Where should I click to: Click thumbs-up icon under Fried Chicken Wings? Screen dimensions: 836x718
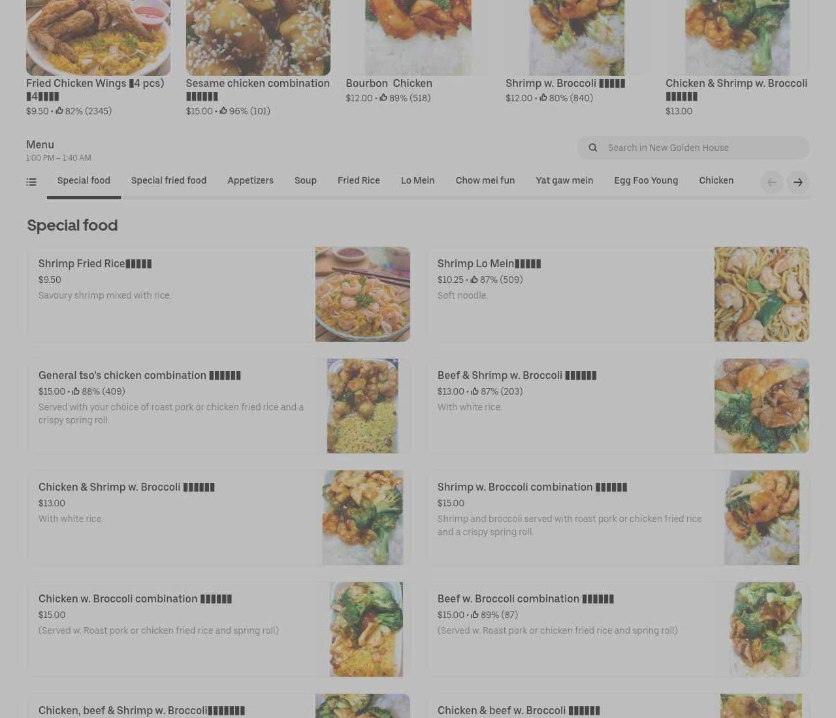(59, 111)
